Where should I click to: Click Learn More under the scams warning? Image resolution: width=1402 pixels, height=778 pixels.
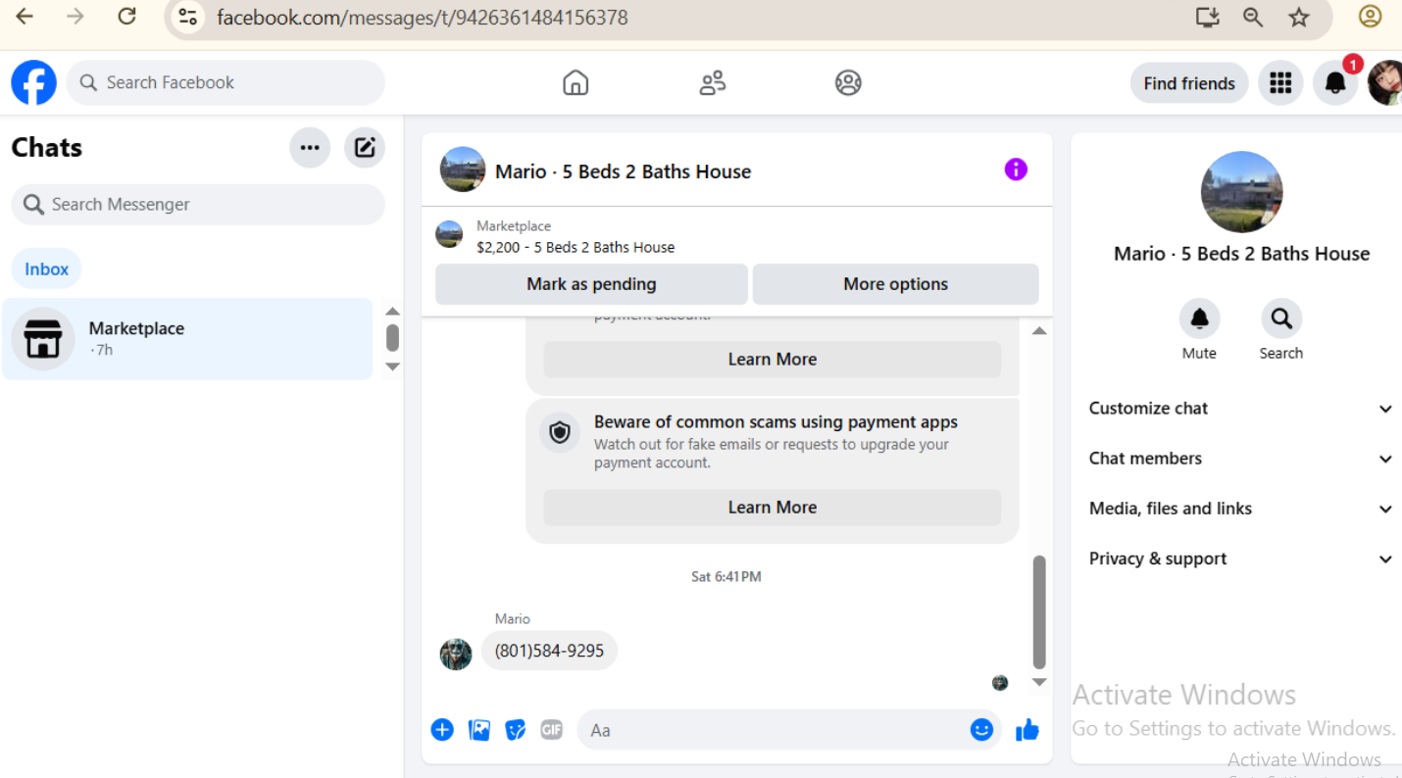(773, 508)
